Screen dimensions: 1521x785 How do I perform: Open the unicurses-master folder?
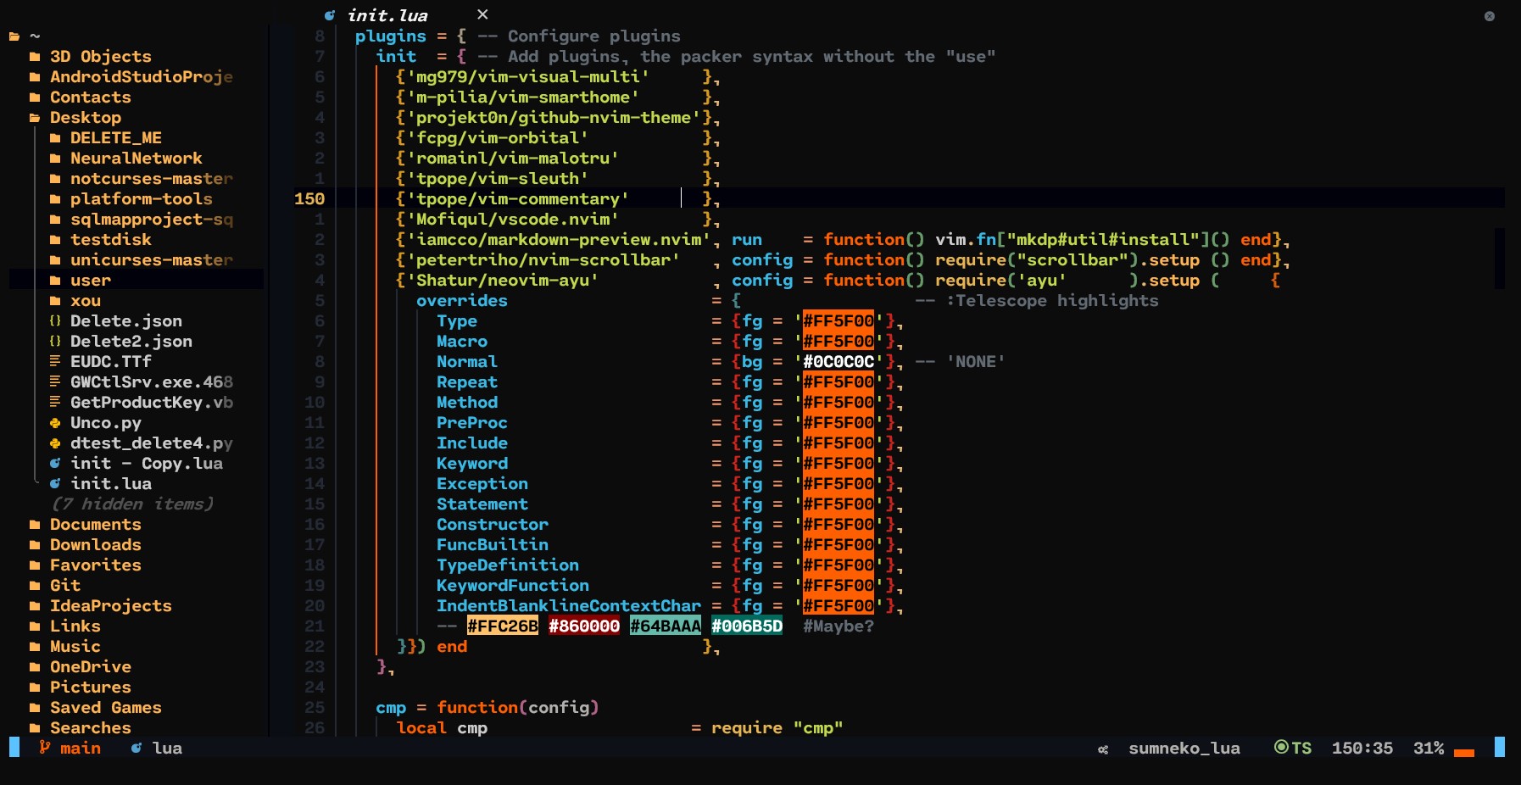151,260
